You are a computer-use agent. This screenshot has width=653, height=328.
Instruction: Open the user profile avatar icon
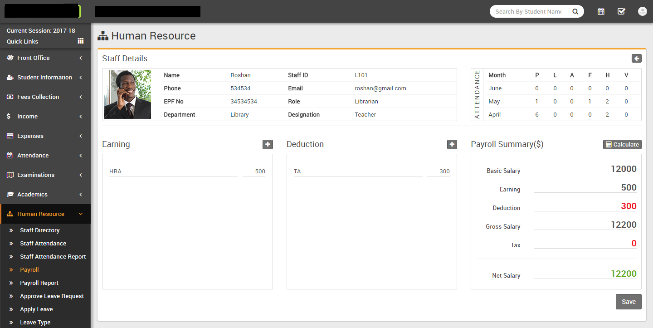click(x=642, y=11)
